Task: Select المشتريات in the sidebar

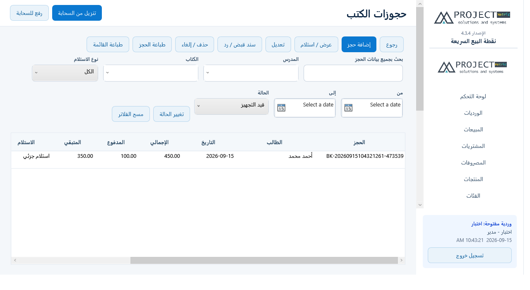Action: 473,146
